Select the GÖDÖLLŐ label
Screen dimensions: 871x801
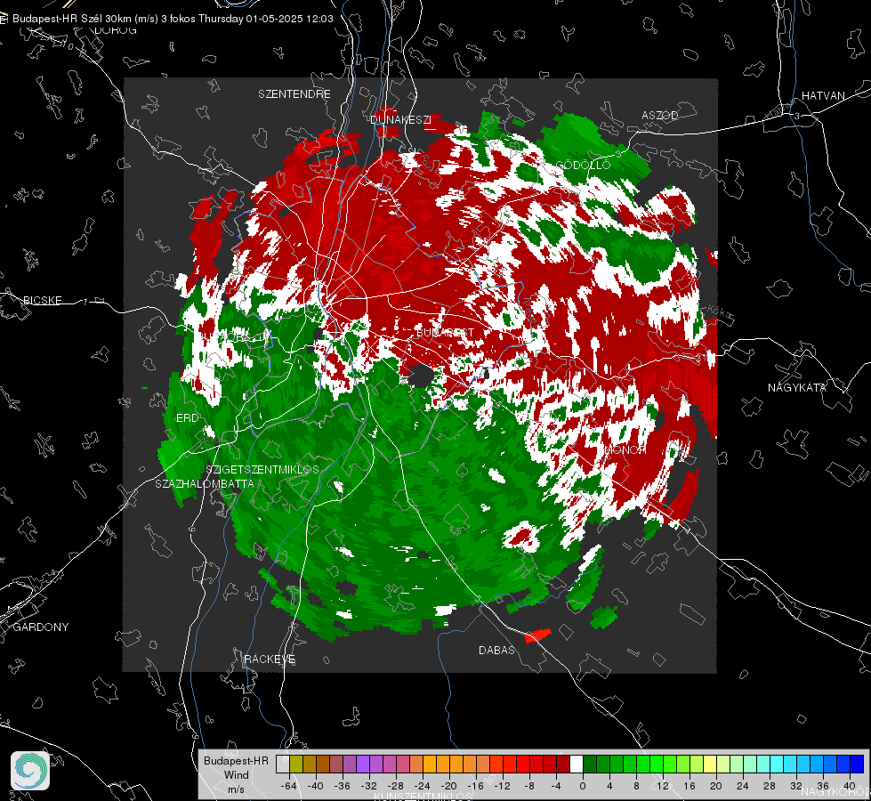pos(584,165)
